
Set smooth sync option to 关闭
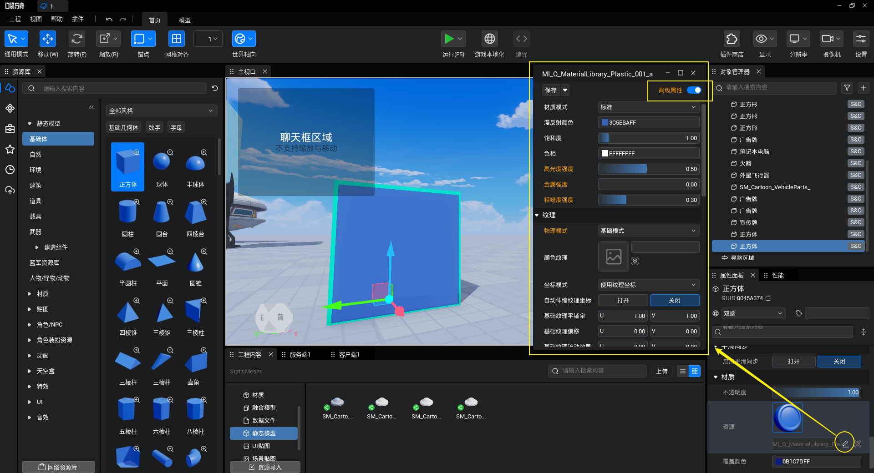[x=839, y=361]
